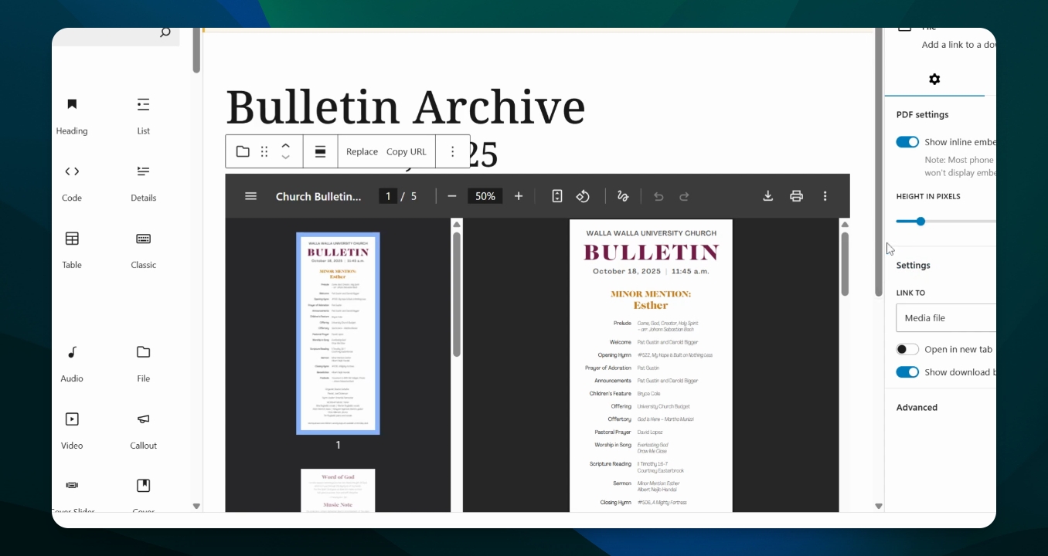1048x556 pixels.
Task: Click the block inserter search icon
Action: pos(165,32)
